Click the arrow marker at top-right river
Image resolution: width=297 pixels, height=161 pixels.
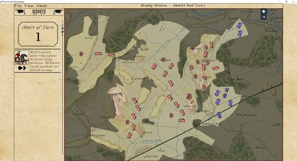point(272,19)
